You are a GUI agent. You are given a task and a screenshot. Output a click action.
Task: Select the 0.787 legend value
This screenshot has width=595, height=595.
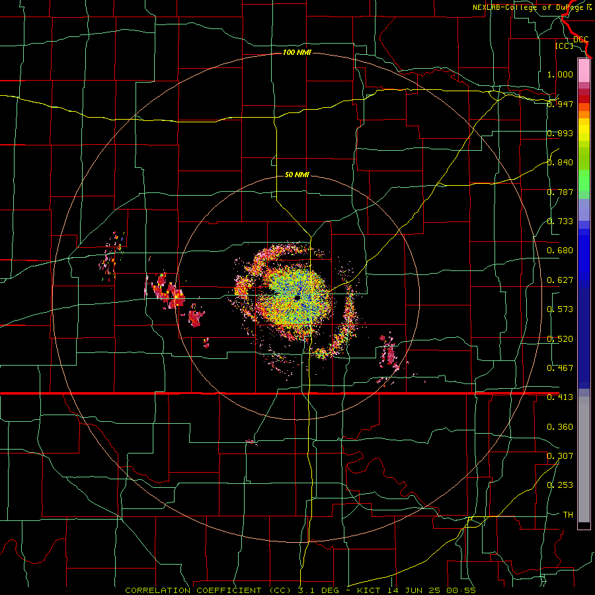[560, 192]
